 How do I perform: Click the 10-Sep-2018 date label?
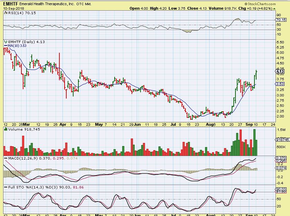(x=13, y=9)
